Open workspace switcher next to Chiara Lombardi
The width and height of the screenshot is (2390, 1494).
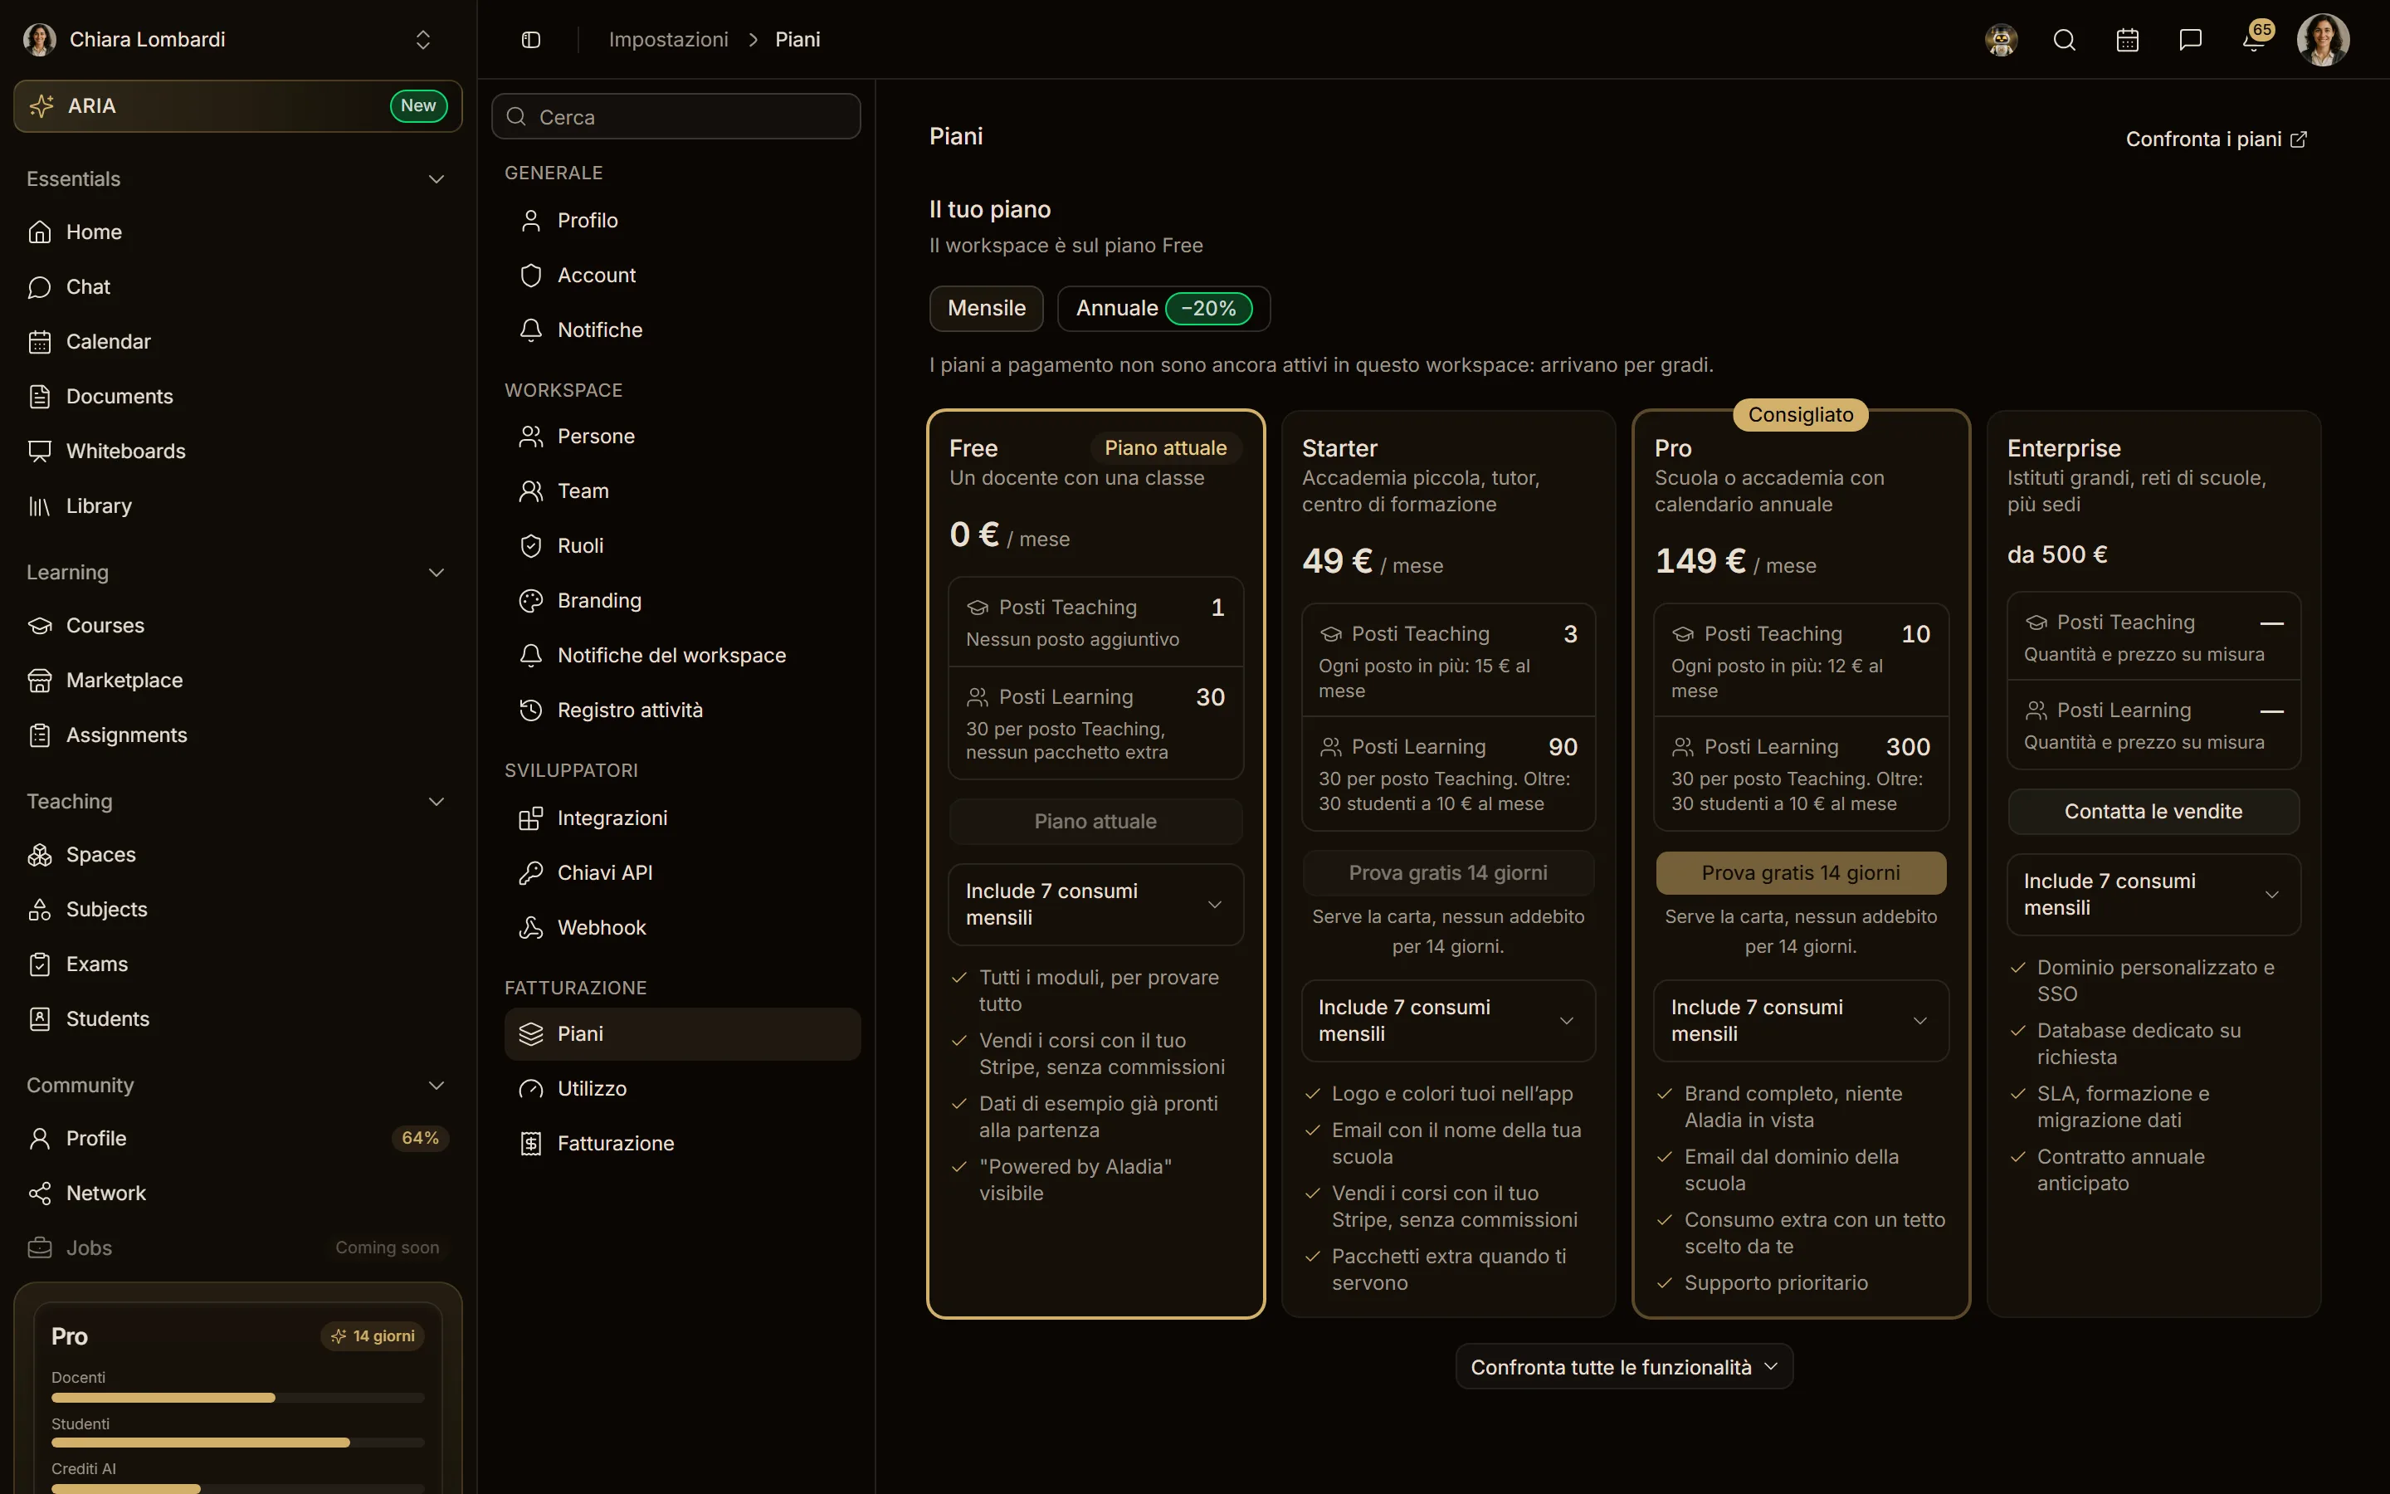[422, 40]
